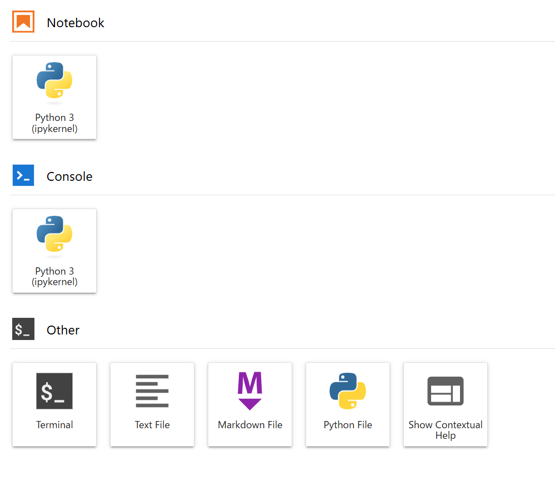This screenshot has width=555, height=492.
Task: Click the "Text File" label text
Action: pyautogui.click(x=152, y=425)
